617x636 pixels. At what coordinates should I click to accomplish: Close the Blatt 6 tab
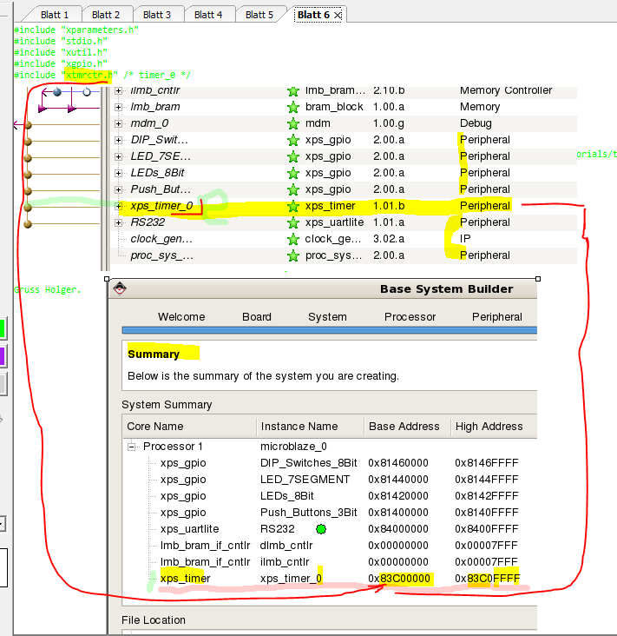338,16
